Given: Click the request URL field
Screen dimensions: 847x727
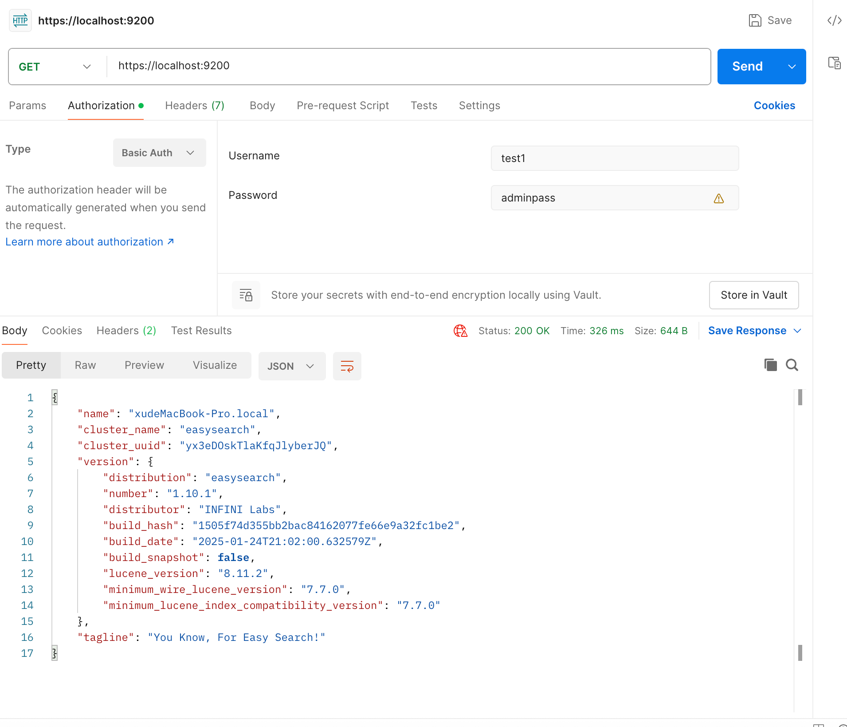Looking at the screenshot, I should click(408, 66).
